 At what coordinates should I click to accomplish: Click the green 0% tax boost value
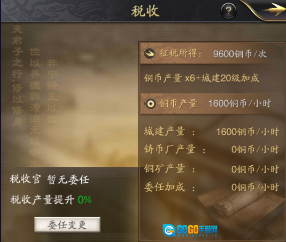pyautogui.click(x=84, y=200)
